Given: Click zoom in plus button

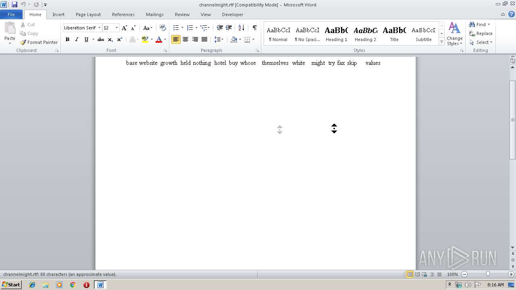Looking at the screenshot, I should (511, 274).
